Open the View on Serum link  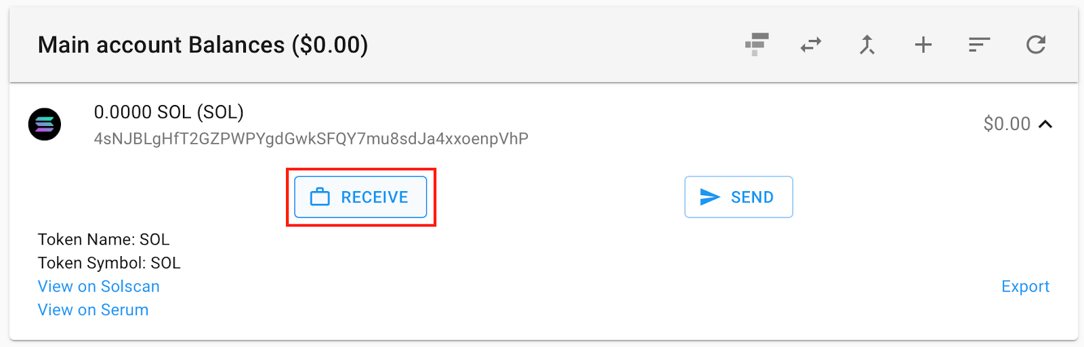(x=93, y=310)
